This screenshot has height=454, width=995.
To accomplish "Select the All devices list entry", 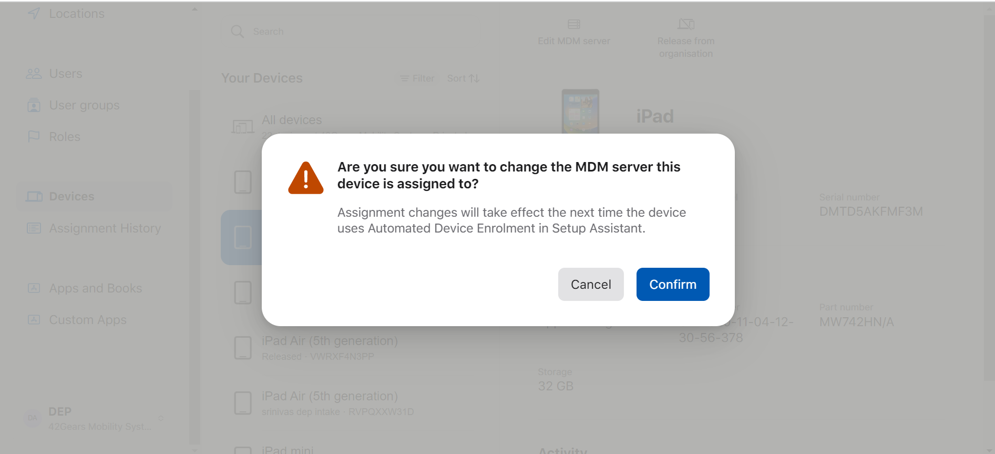I will pyautogui.click(x=292, y=120).
